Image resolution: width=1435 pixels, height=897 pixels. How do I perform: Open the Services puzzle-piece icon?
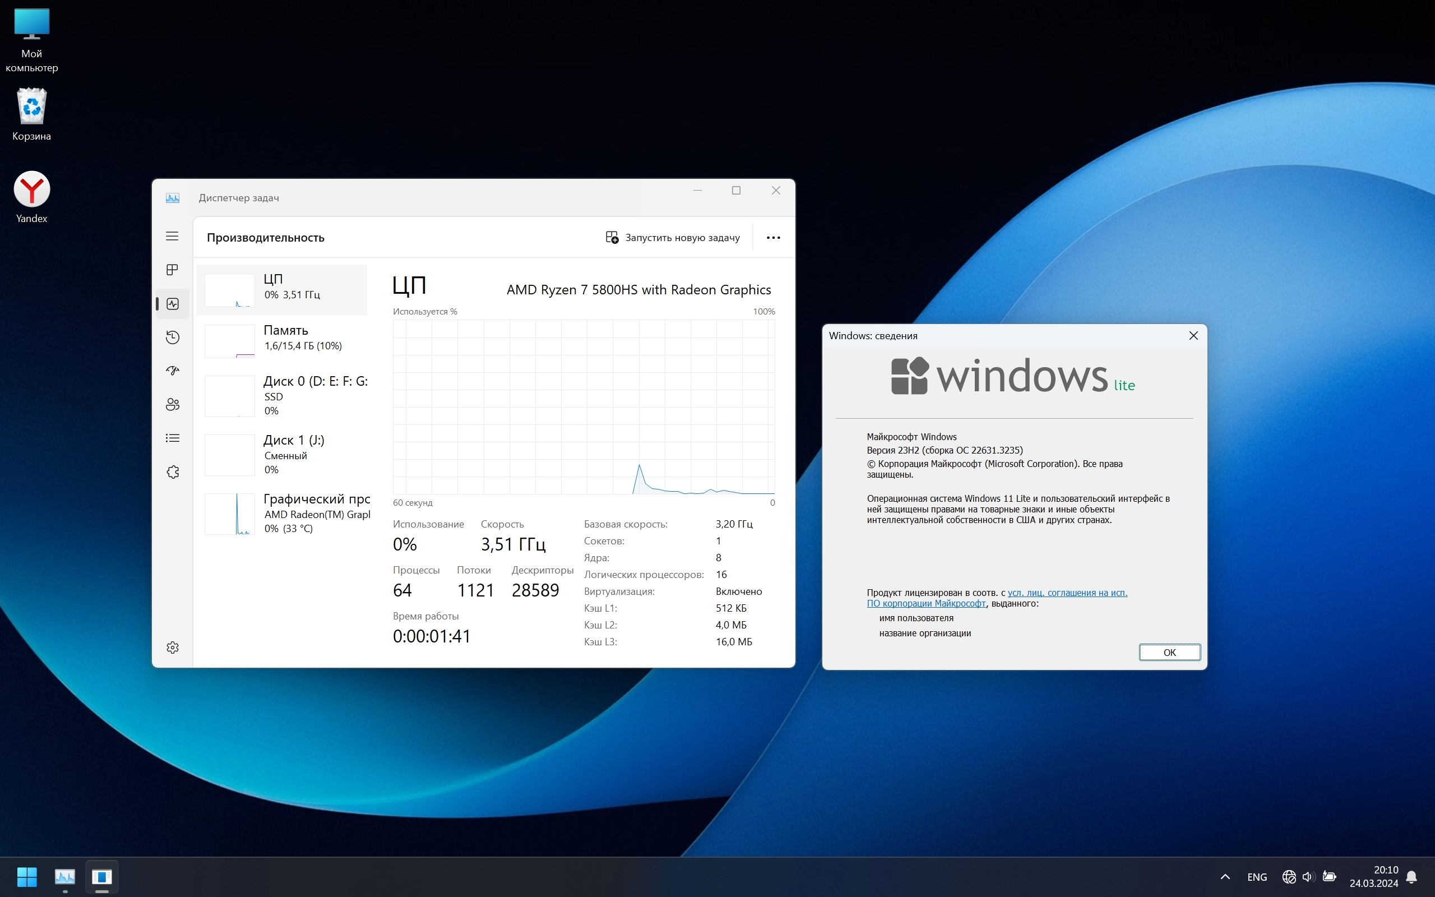pyautogui.click(x=172, y=472)
